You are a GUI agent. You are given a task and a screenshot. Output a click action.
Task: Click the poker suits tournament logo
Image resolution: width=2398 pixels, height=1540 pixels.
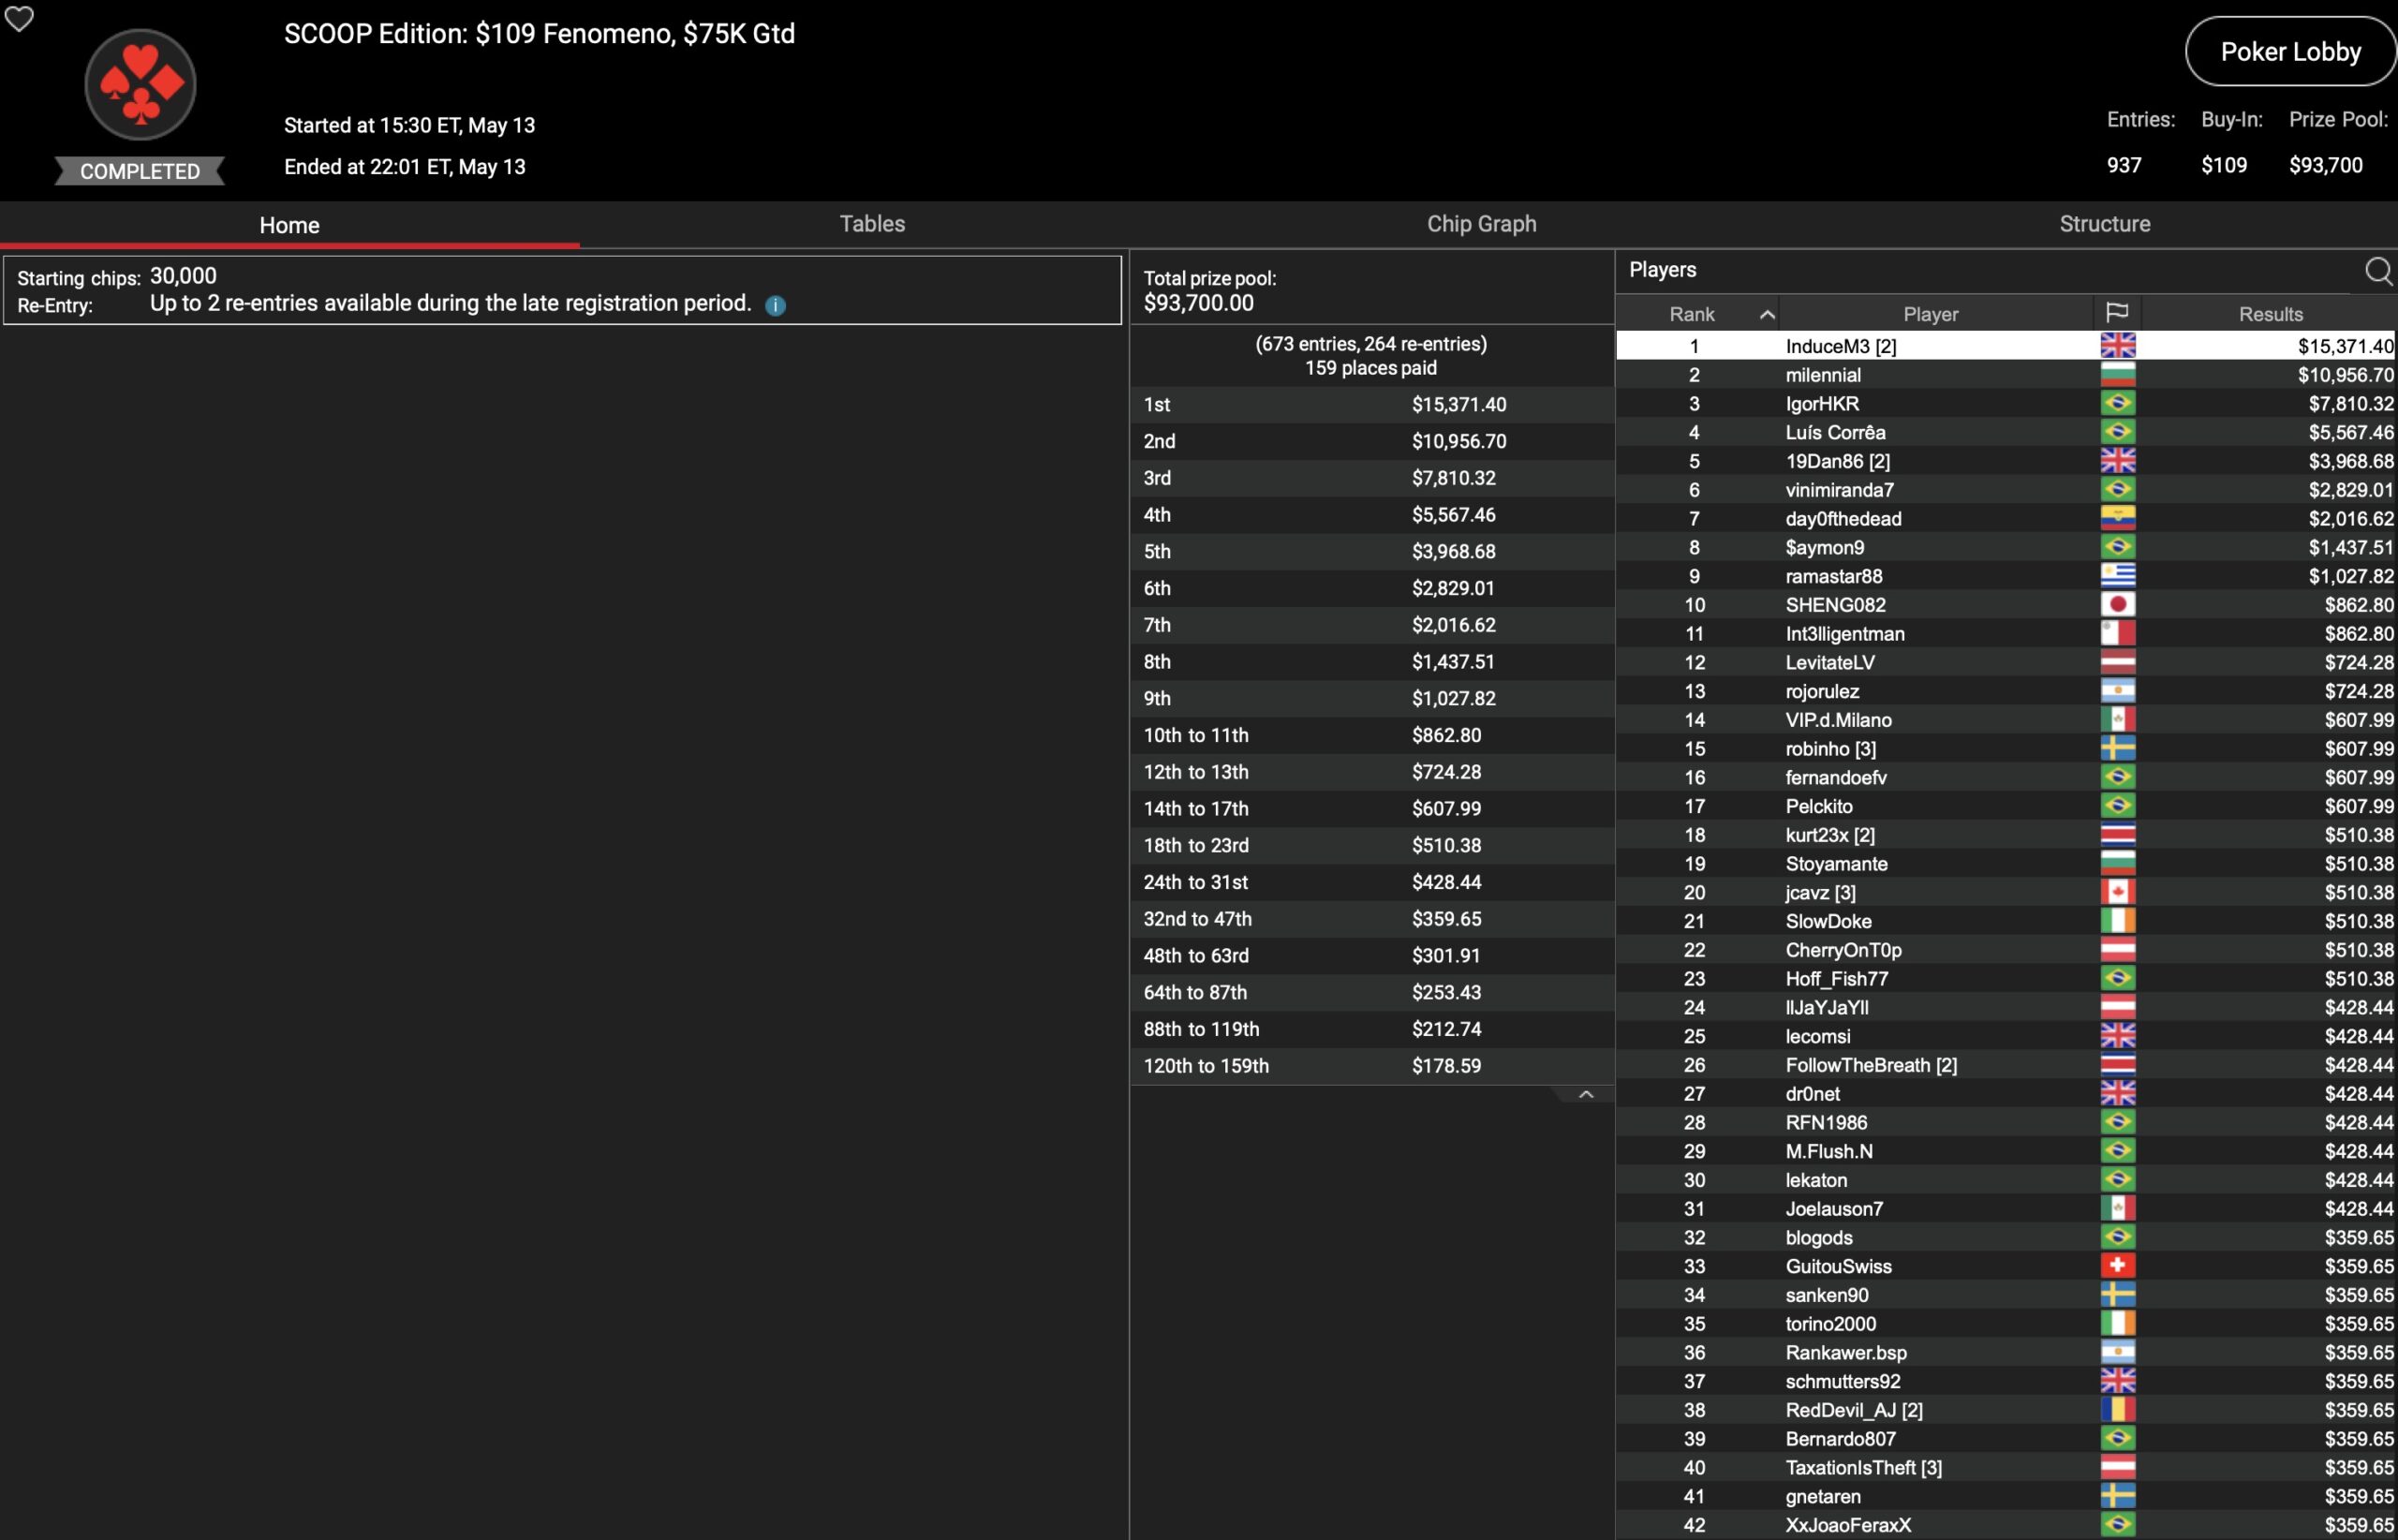140,85
